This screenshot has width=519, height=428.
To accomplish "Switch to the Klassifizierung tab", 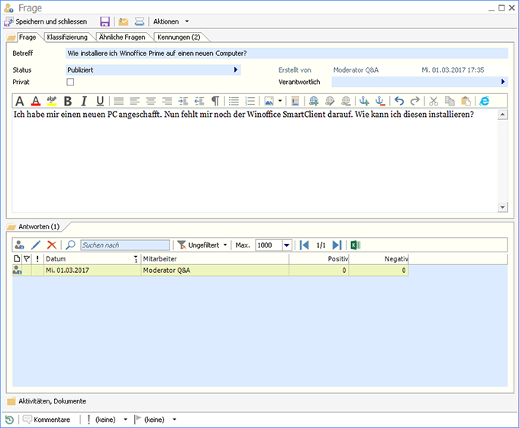I will point(67,37).
